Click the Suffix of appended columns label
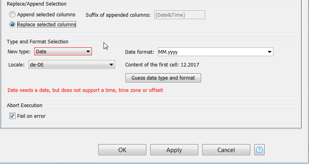 click(x=118, y=15)
